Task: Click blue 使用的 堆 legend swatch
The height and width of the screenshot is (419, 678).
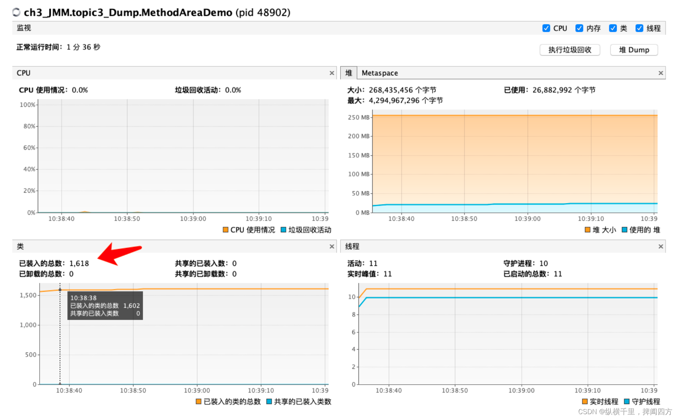Action: pyautogui.click(x=624, y=230)
